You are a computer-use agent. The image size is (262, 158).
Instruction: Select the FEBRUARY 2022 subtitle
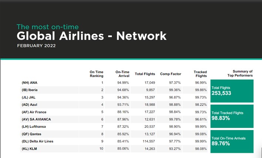point(36,46)
